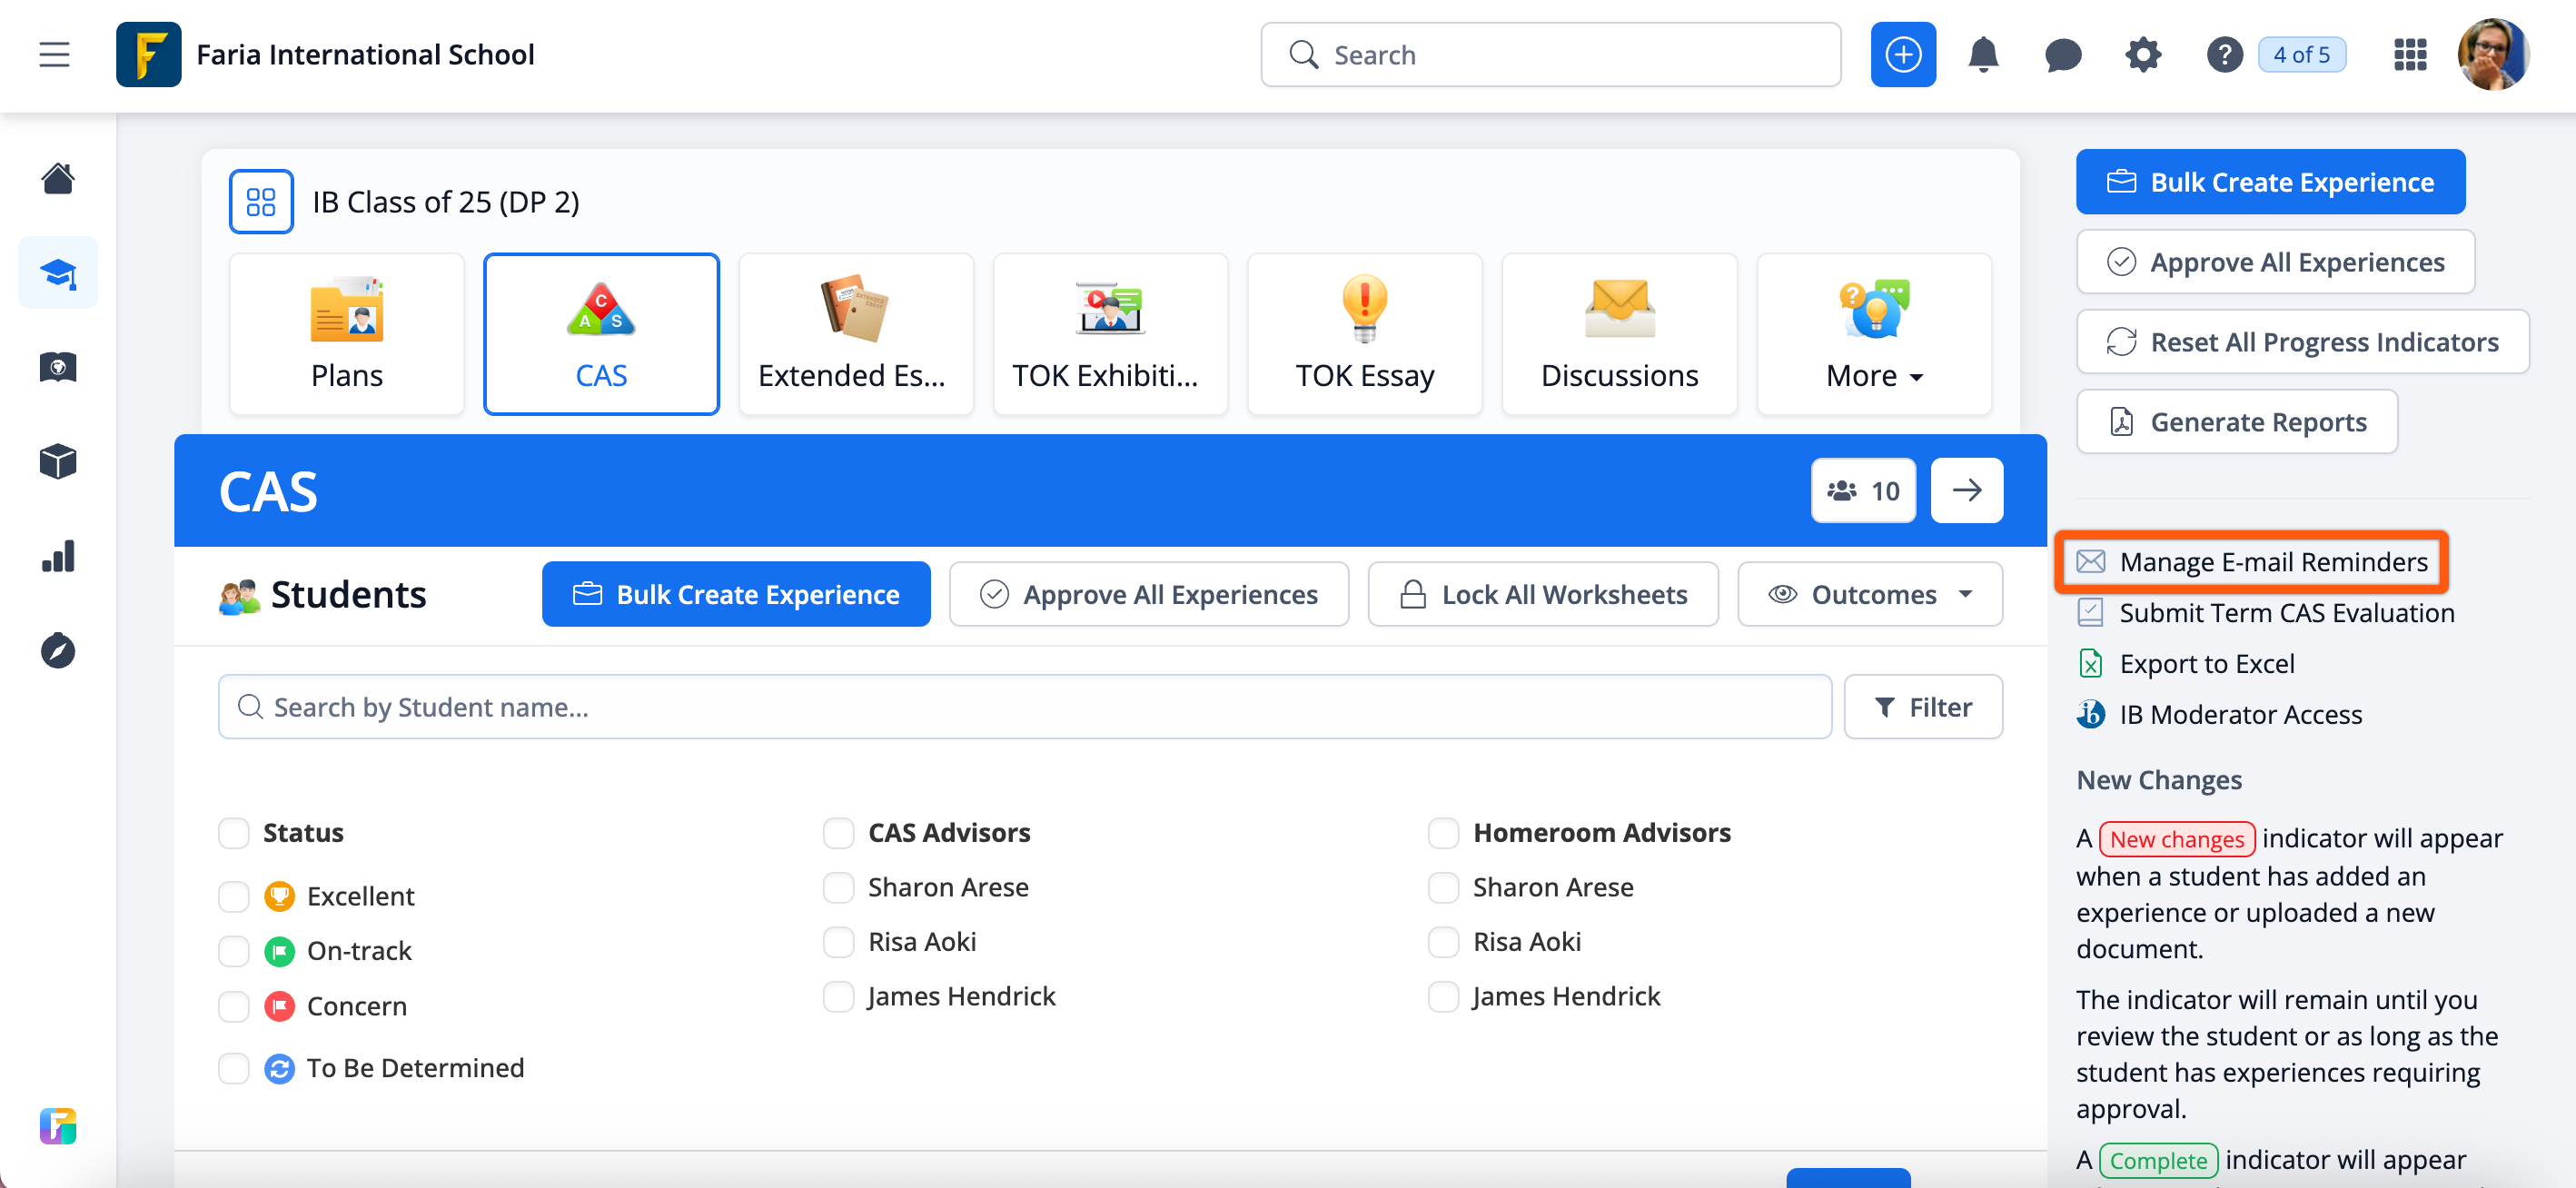
Task: Open the TOK Exhibition tab
Action: [x=1110, y=333]
